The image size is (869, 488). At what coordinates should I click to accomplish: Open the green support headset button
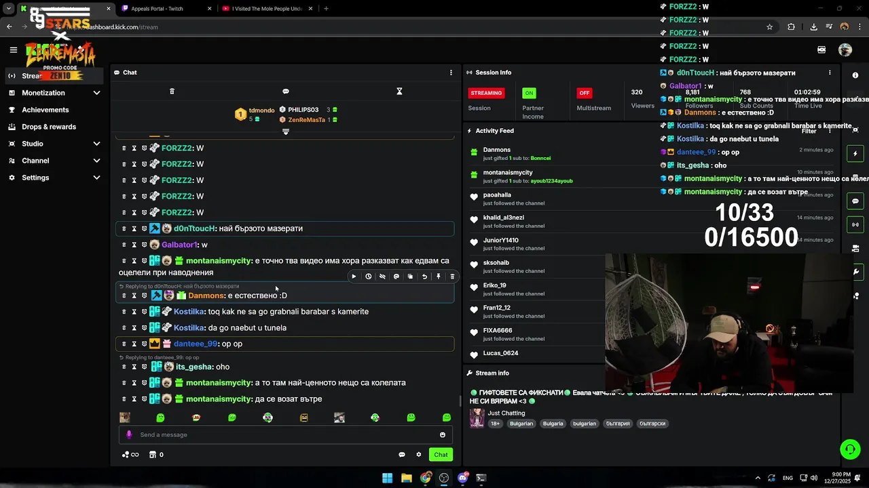click(850, 449)
